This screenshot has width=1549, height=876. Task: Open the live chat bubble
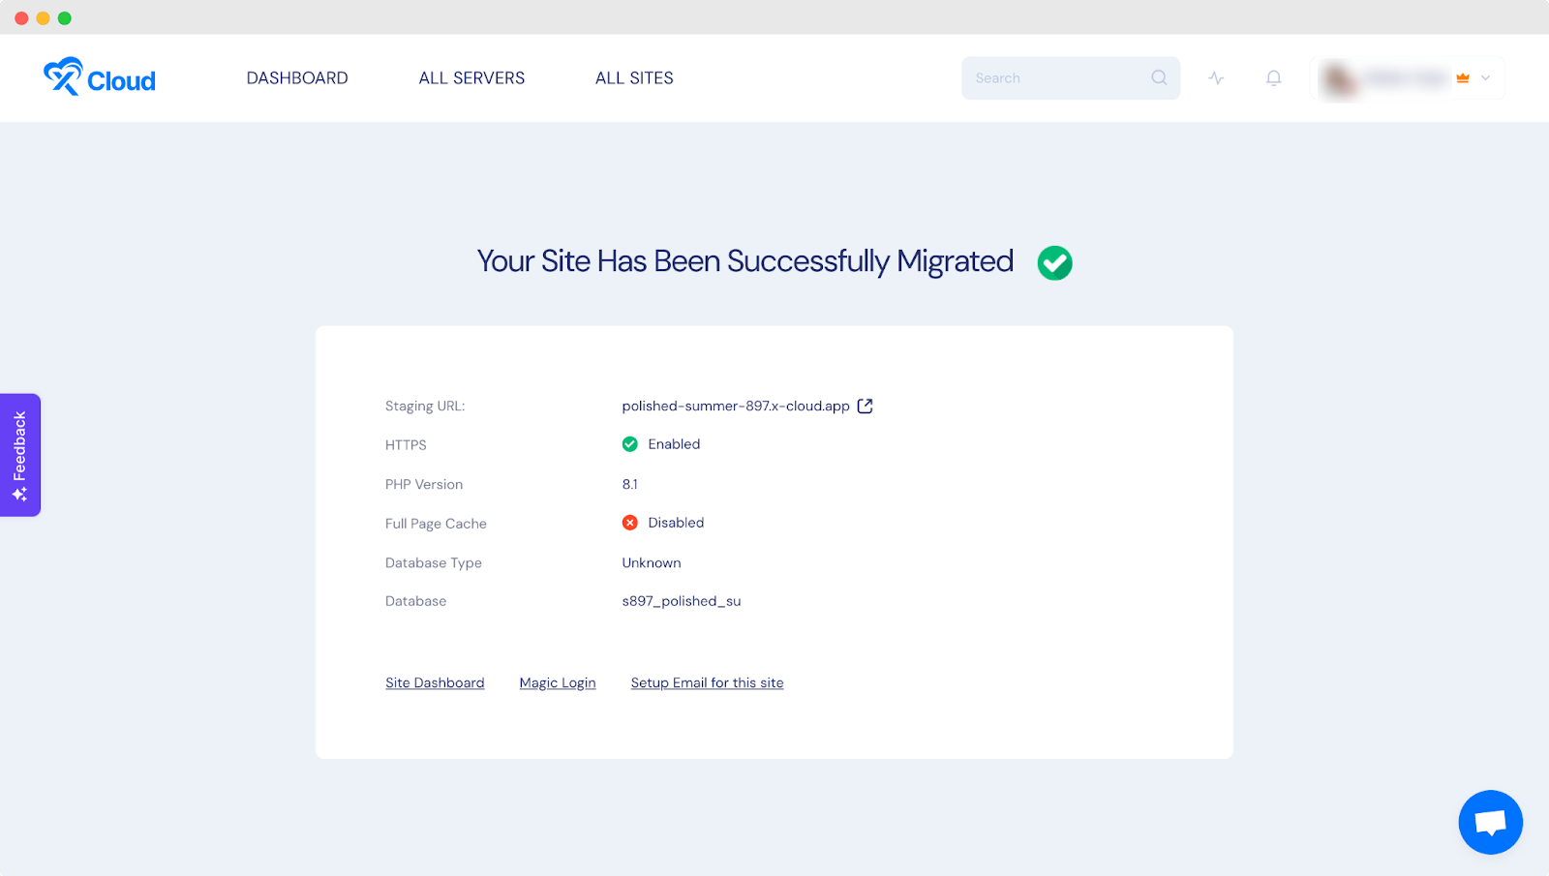tap(1490, 822)
